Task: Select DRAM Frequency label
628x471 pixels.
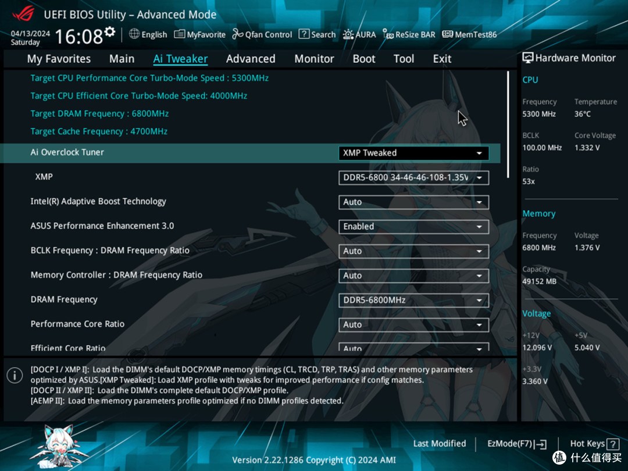Action: point(64,299)
